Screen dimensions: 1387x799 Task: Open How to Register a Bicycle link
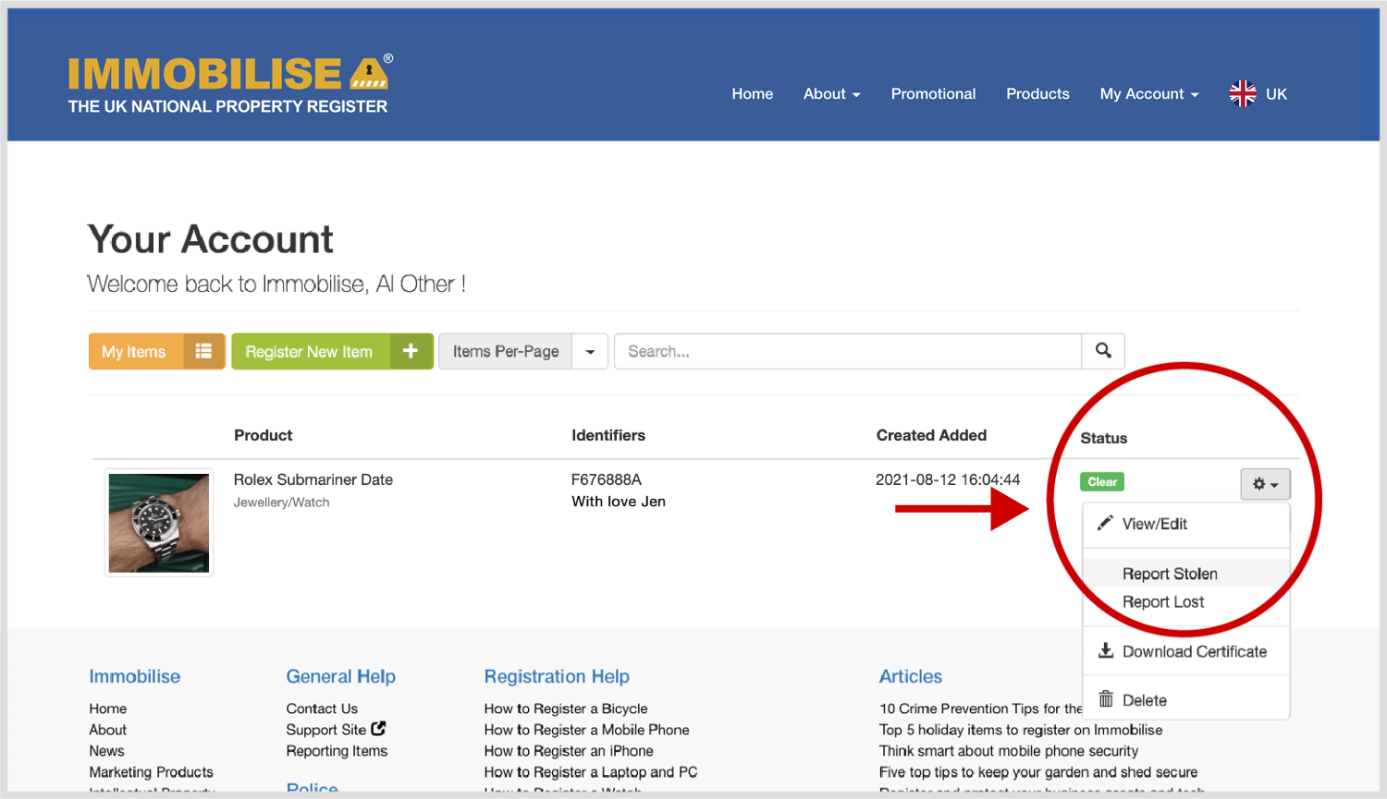(x=566, y=708)
